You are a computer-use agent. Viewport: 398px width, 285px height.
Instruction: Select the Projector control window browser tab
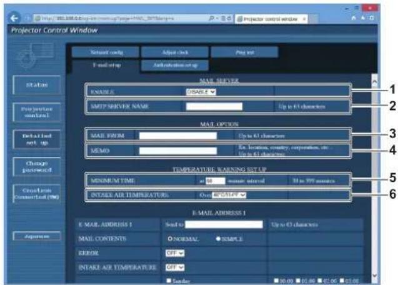[271, 19]
